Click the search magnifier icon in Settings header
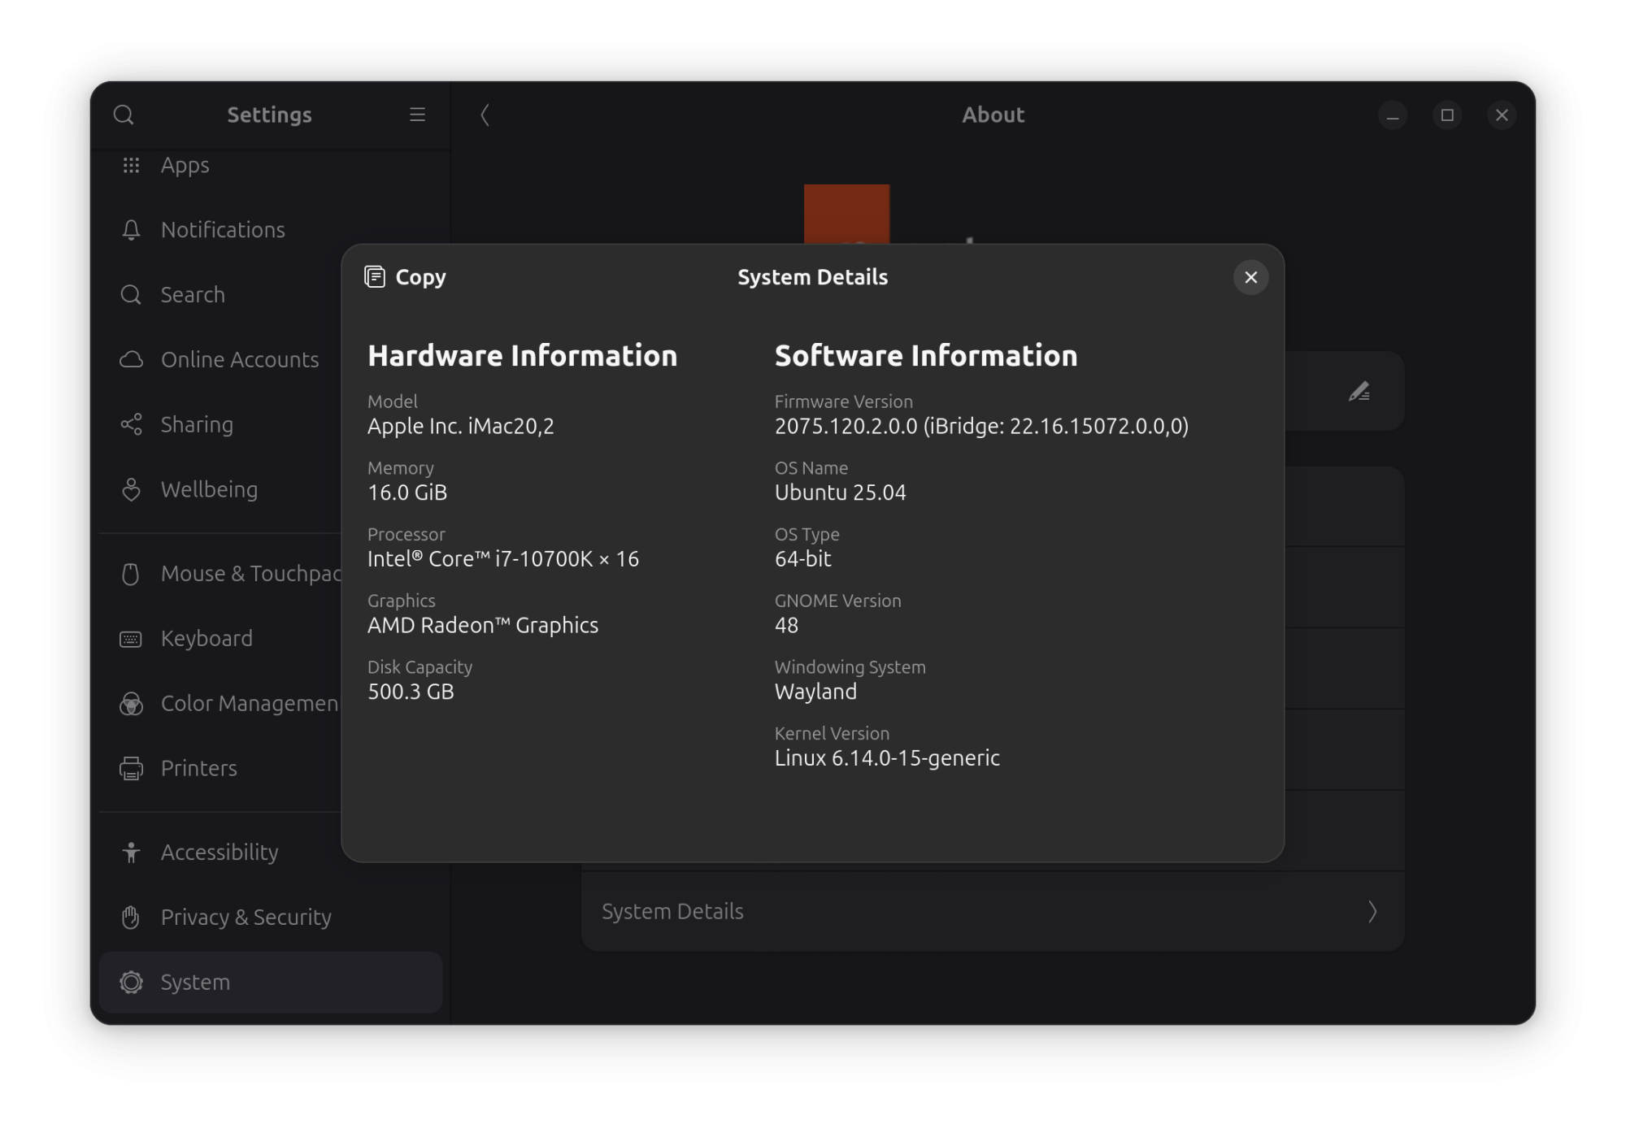The width and height of the screenshot is (1626, 1124). click(x=124, y=115)
